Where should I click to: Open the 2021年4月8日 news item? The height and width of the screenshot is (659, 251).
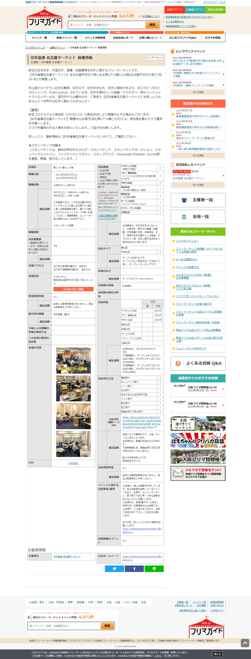click(x=198, y=135)
